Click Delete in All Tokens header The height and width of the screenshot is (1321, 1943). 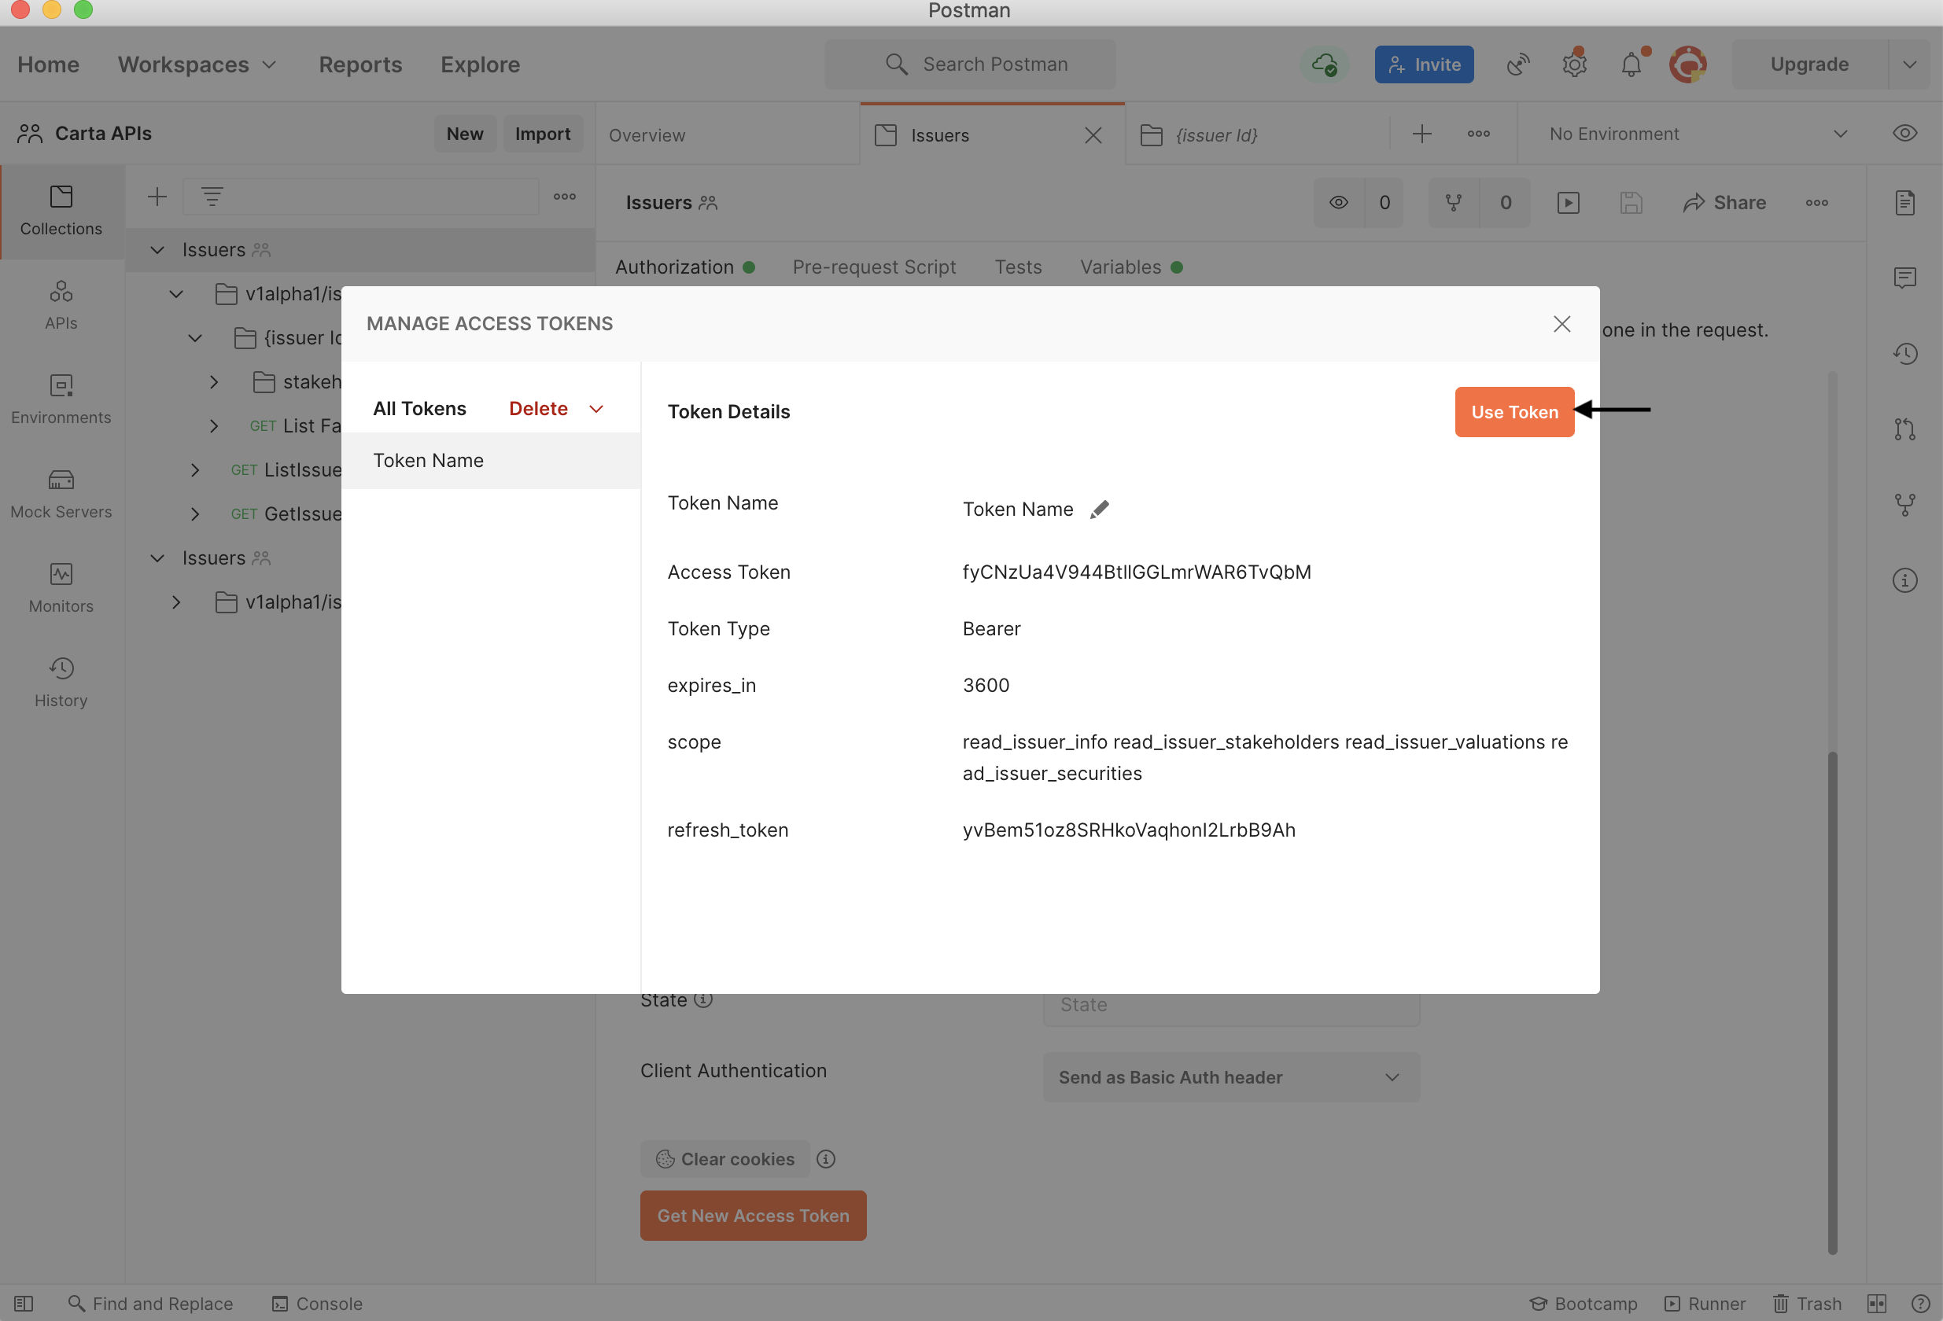pos(538,409)
